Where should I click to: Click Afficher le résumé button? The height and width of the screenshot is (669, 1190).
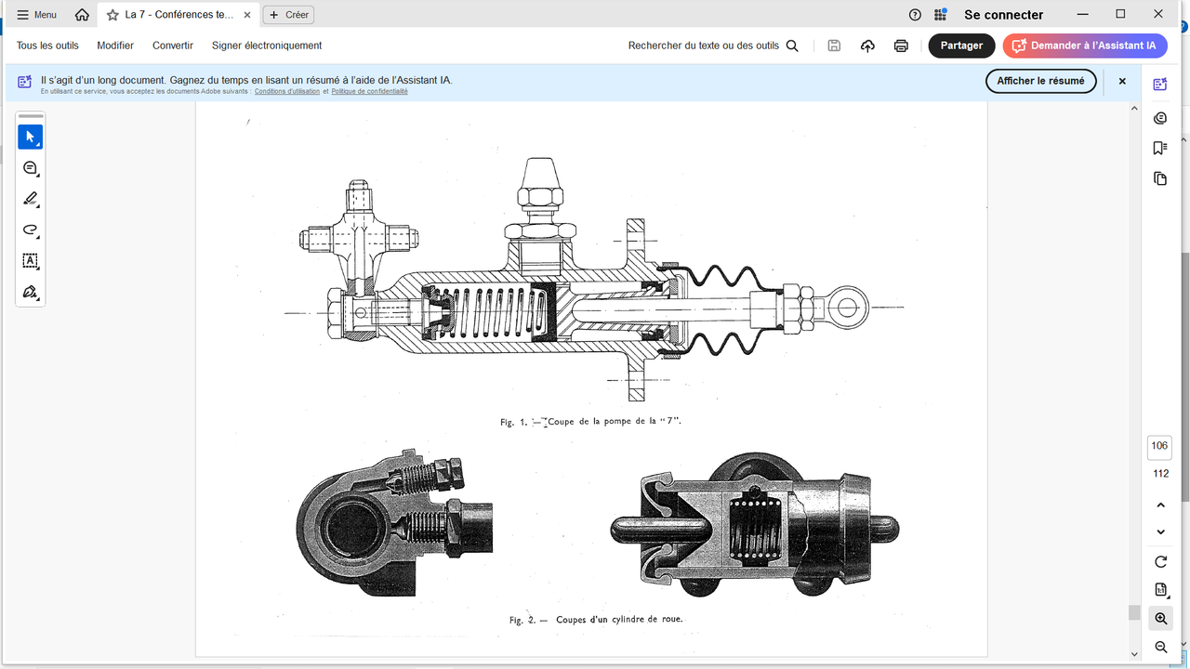(x=1040, y=81)
